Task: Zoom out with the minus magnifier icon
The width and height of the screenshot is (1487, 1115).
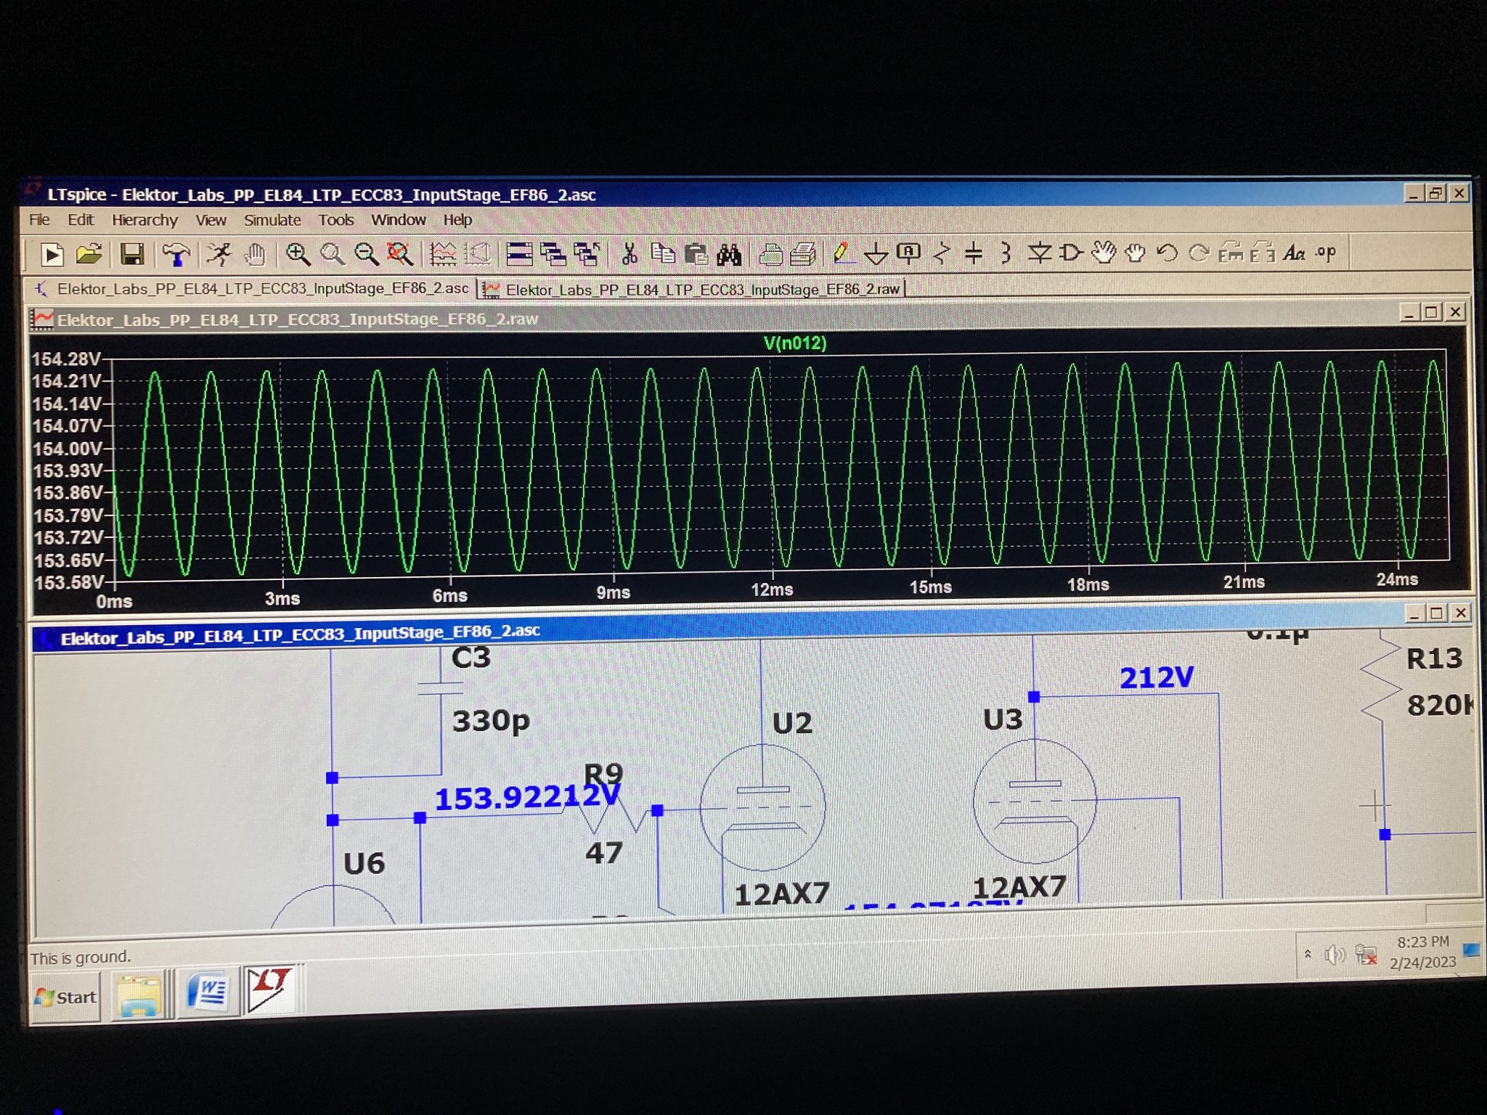Action: 366,254
